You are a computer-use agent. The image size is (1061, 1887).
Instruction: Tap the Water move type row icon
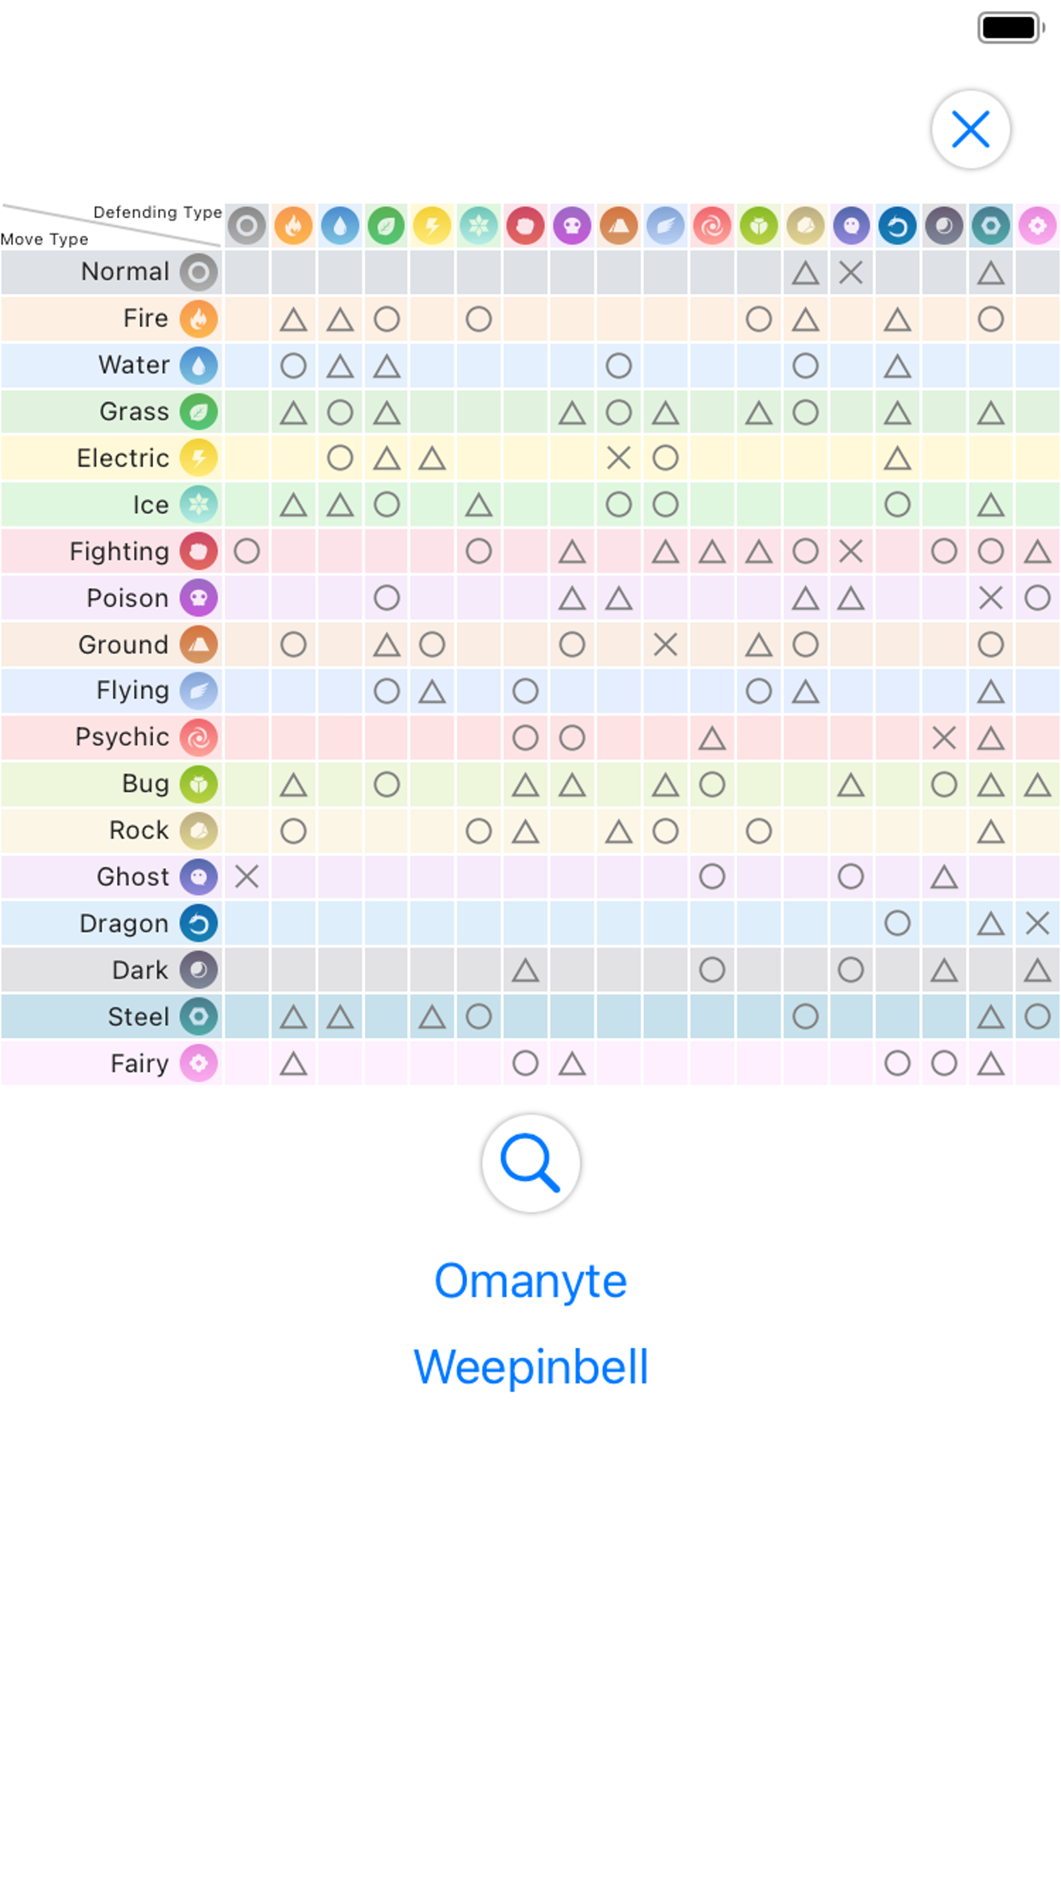click(x=198, y=365)
